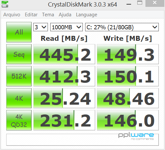This screenshot has height=150, width=165.
Task: Open the Tema menu
Action: click(x=48, y=15)
